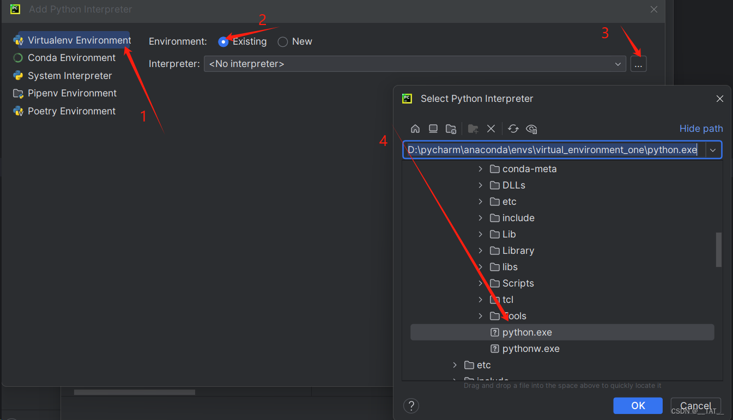The height and width of the screenshot is (420, 733).
Task: Select the New environment radio button
Action: click(283, 41)
